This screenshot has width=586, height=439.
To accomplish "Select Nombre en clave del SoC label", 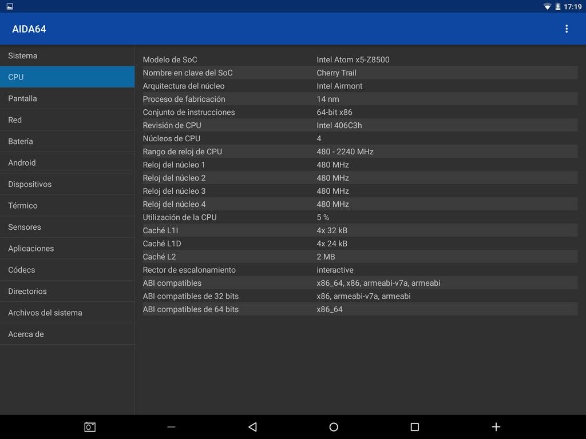I will coord(188,73).
